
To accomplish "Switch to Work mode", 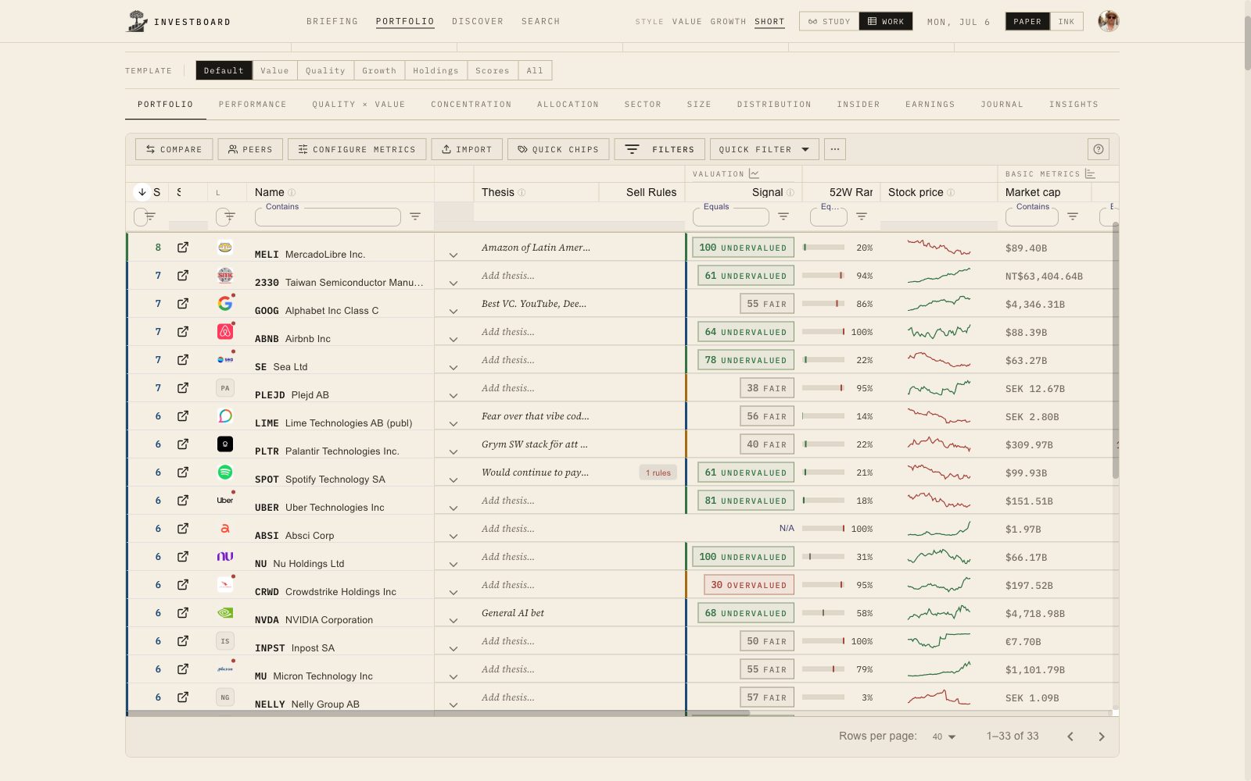I will tap(886, 21).
